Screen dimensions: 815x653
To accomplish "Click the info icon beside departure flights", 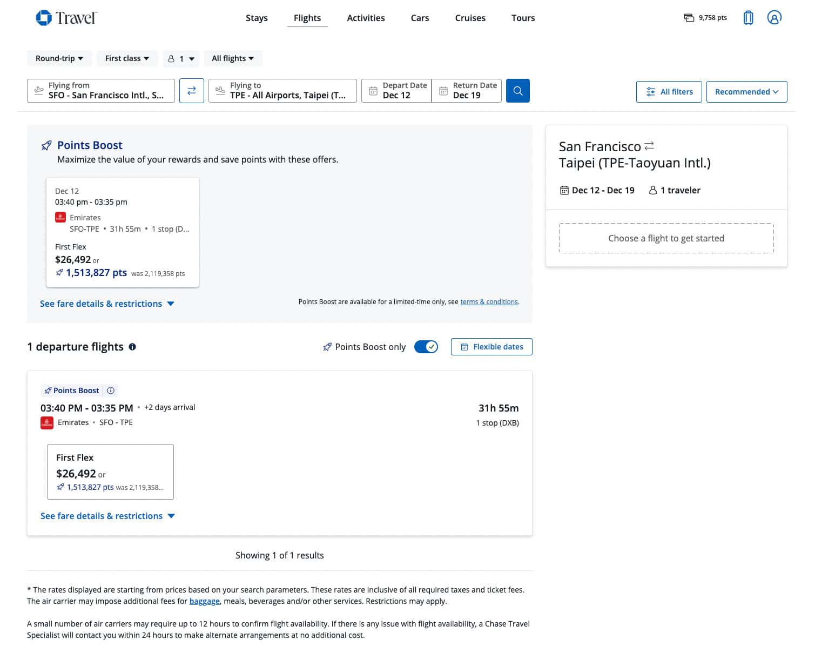I will click(132, 347).
